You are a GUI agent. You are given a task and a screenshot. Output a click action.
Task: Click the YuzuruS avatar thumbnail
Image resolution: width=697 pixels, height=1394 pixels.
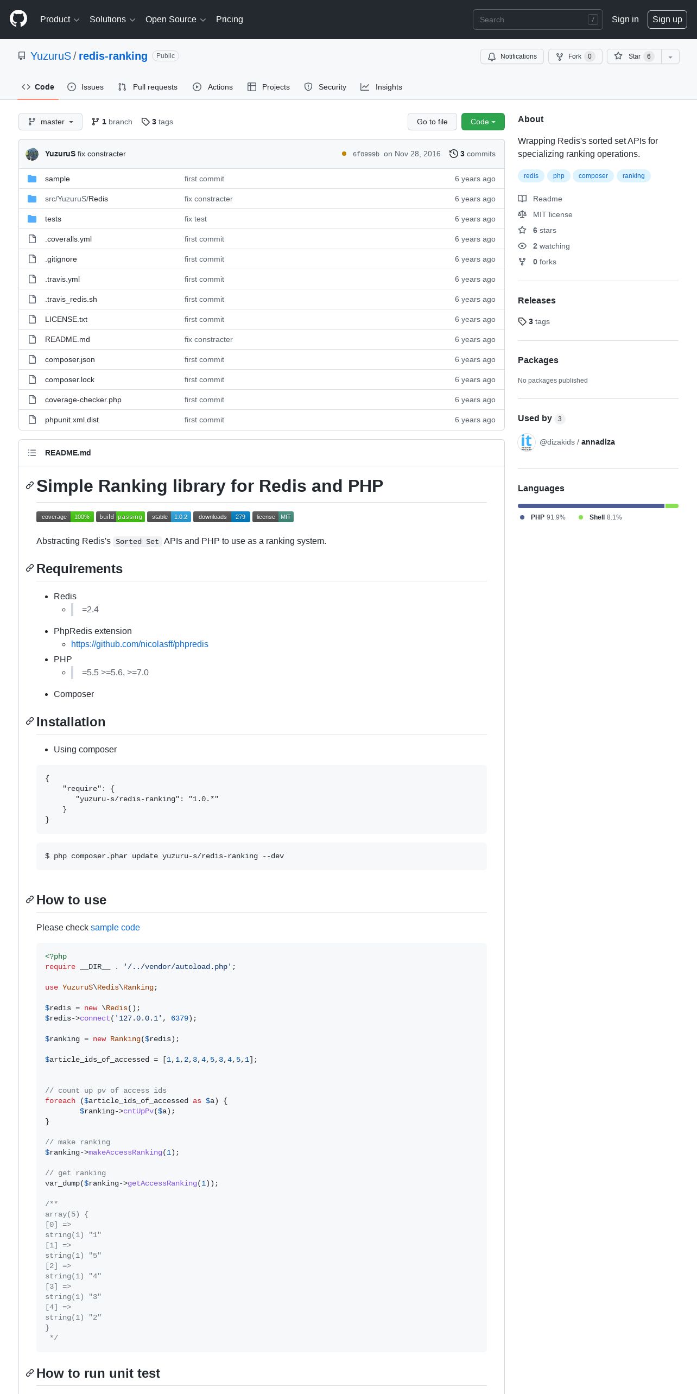click(x=32, y=154)
